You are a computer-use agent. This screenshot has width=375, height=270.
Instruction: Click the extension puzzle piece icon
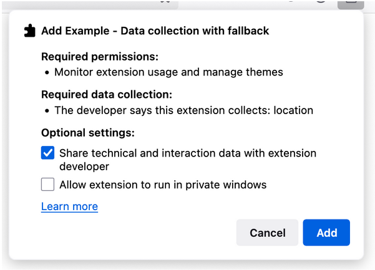(x=29, y=31)
